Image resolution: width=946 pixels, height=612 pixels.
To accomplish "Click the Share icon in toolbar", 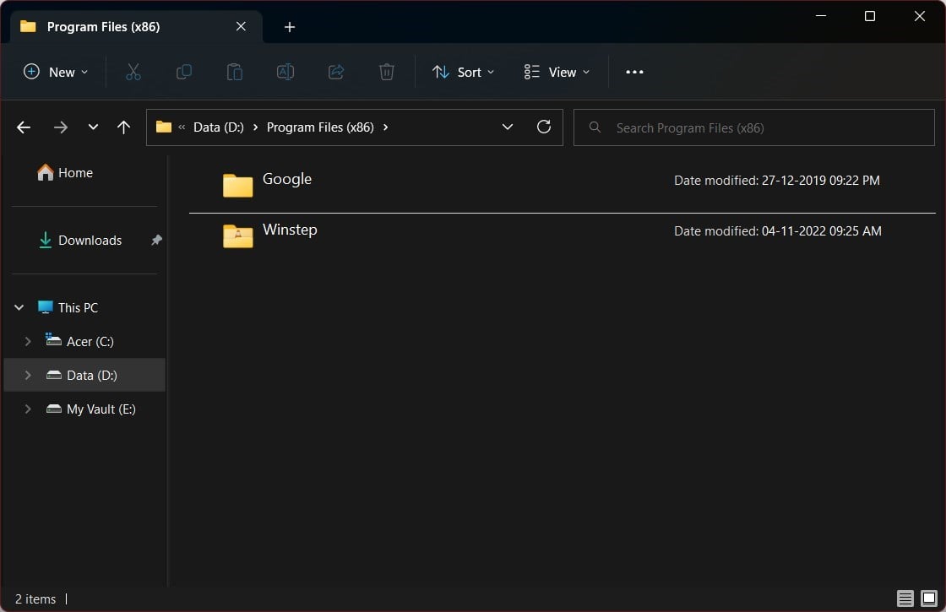I will [x=335, y=72].
